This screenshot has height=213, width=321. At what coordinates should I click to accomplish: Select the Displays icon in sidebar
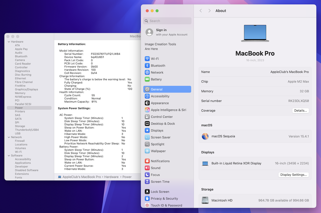coord(147,130)
